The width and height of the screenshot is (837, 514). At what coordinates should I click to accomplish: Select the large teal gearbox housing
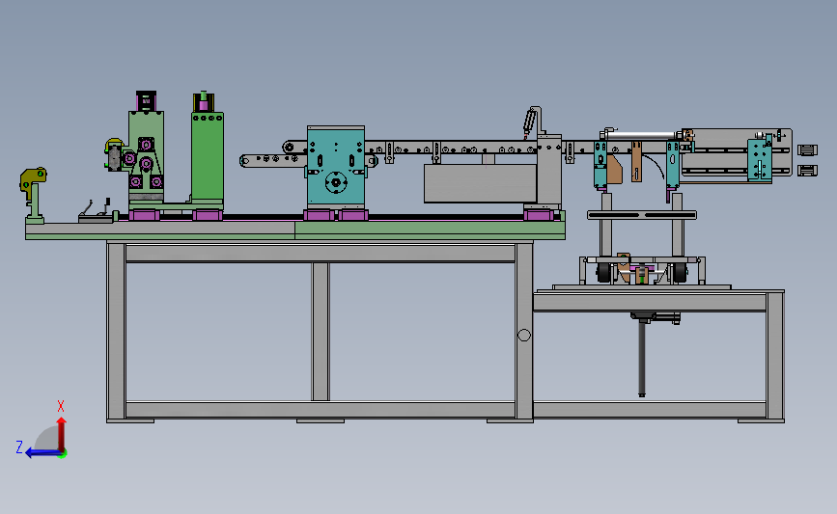pos(336,167)
